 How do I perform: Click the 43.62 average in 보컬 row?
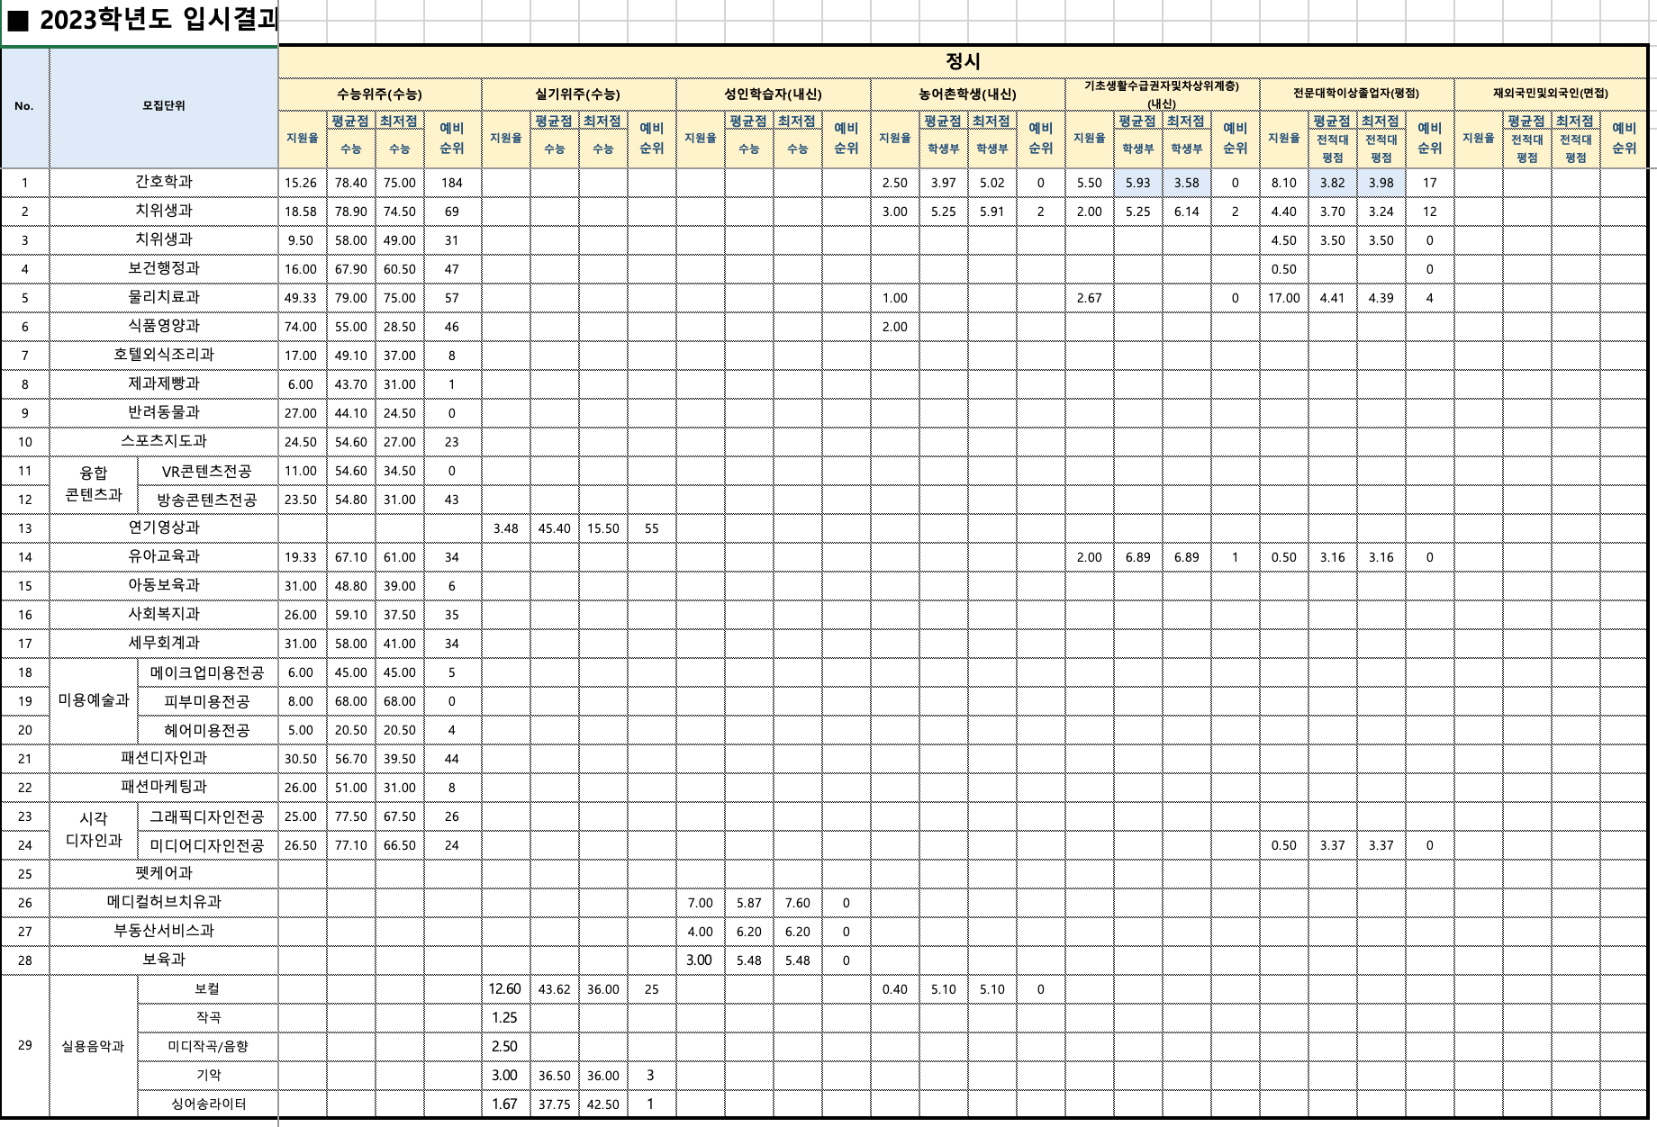point(554,989)
